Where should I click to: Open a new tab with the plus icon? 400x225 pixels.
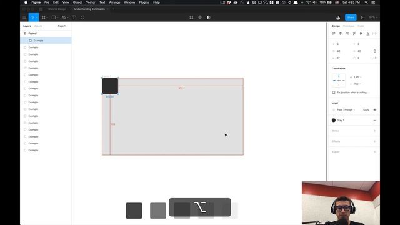tap(114, 9)
